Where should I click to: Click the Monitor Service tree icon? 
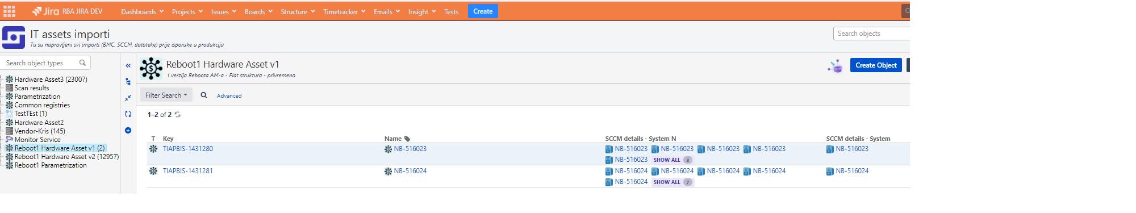(x=9, y=140)
